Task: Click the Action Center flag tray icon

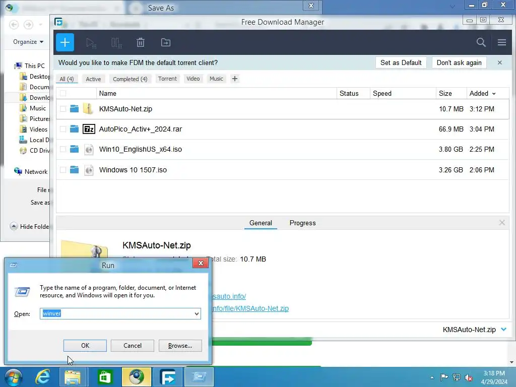Action: pyautogui.click(x=443, y=377)
